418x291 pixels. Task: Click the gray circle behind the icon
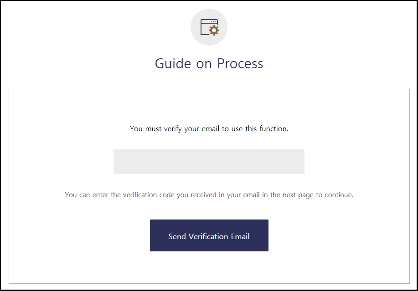pyautogui.click(x=209, y=27)
